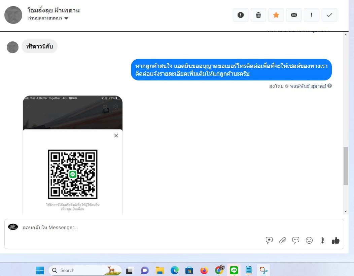Open the Windows Start menu

coord(40,270)
